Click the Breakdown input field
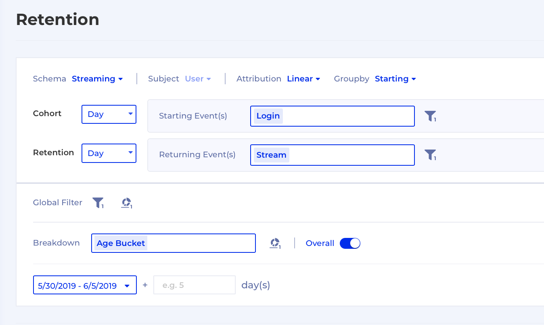 [x=174, y=243]
